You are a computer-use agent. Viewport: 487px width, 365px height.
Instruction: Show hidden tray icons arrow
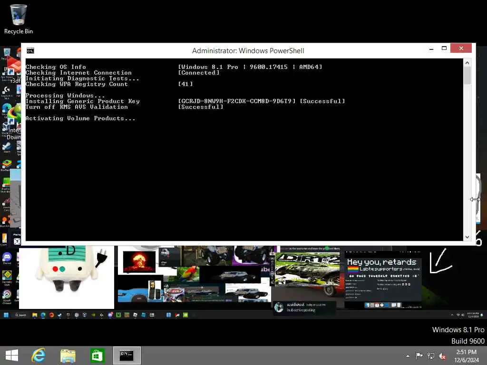pyautogui.click(x=408, y=356)
